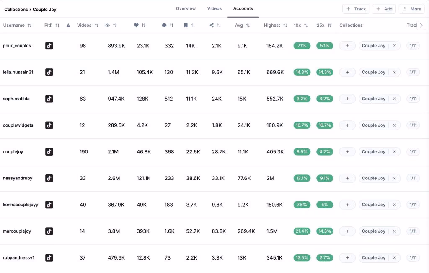Sort the Username column
The image size is (429, 273).
[30, 26]
